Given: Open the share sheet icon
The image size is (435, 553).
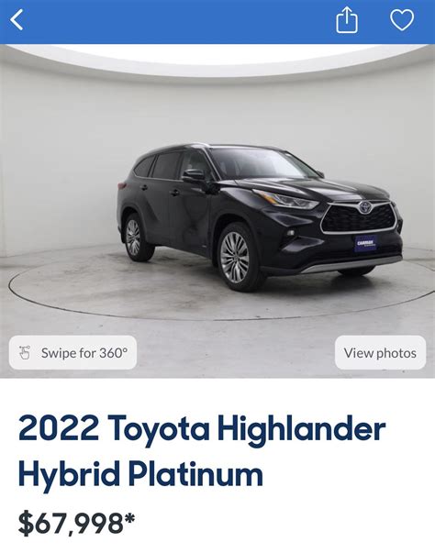Looking at the screenshot, I should coord(347,20).
